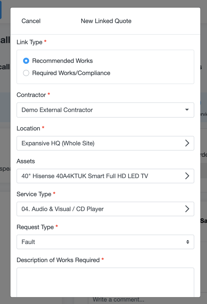Open the Request Type selector showing Fault
The height and width of the screenshot is (304, 207).
click(x=105, y=242)
